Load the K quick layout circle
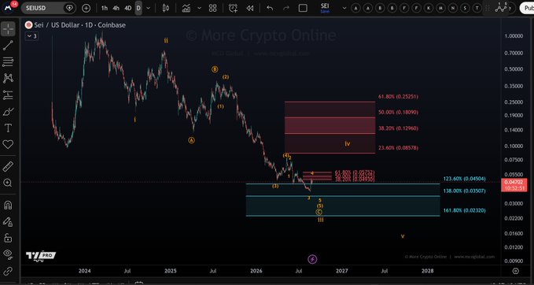534x285 pixels. tap(429, 8)
